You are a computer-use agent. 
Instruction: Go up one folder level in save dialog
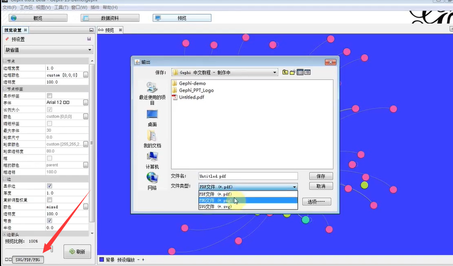pos(285,72)
